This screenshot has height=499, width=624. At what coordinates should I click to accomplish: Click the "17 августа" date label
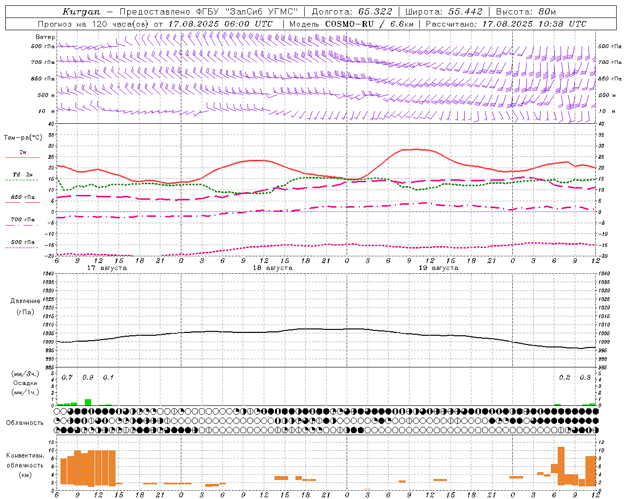pyautogui.click(x=107, y=268)
